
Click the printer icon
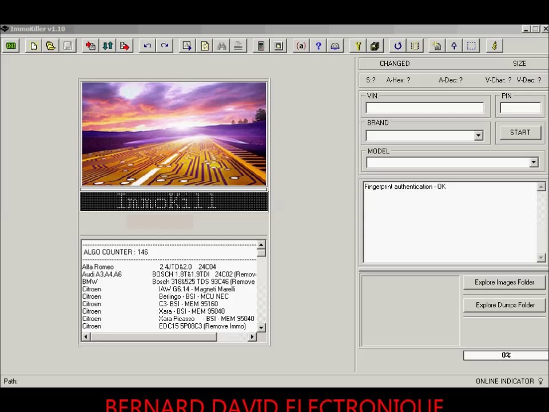(238, 46)
